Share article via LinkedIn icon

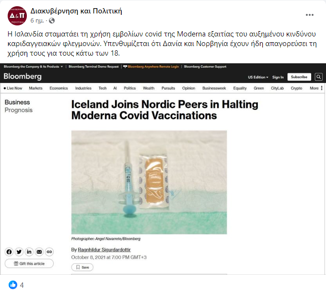29,252
